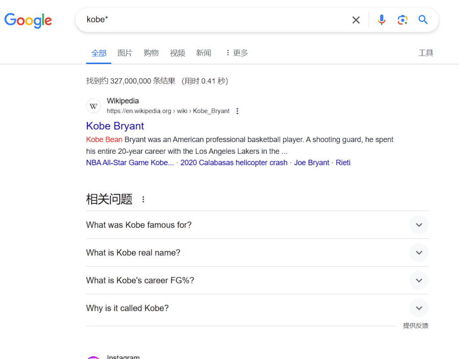Open the Rieti sitelink
459x359 pixels.
point(343,162)
